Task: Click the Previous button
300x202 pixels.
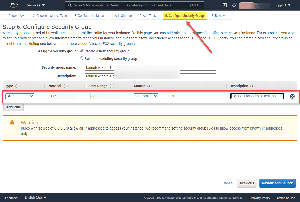Action: (247, 183)
